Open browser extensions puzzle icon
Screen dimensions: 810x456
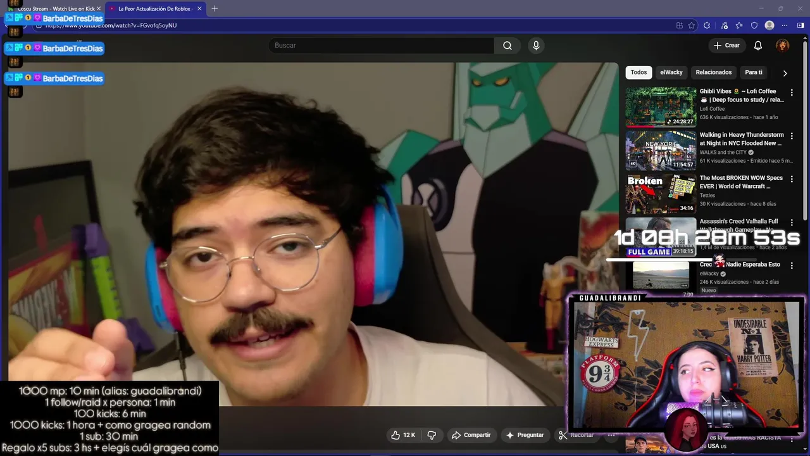point(707,25)
